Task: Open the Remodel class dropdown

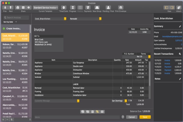Action: (x=100, y=19)
